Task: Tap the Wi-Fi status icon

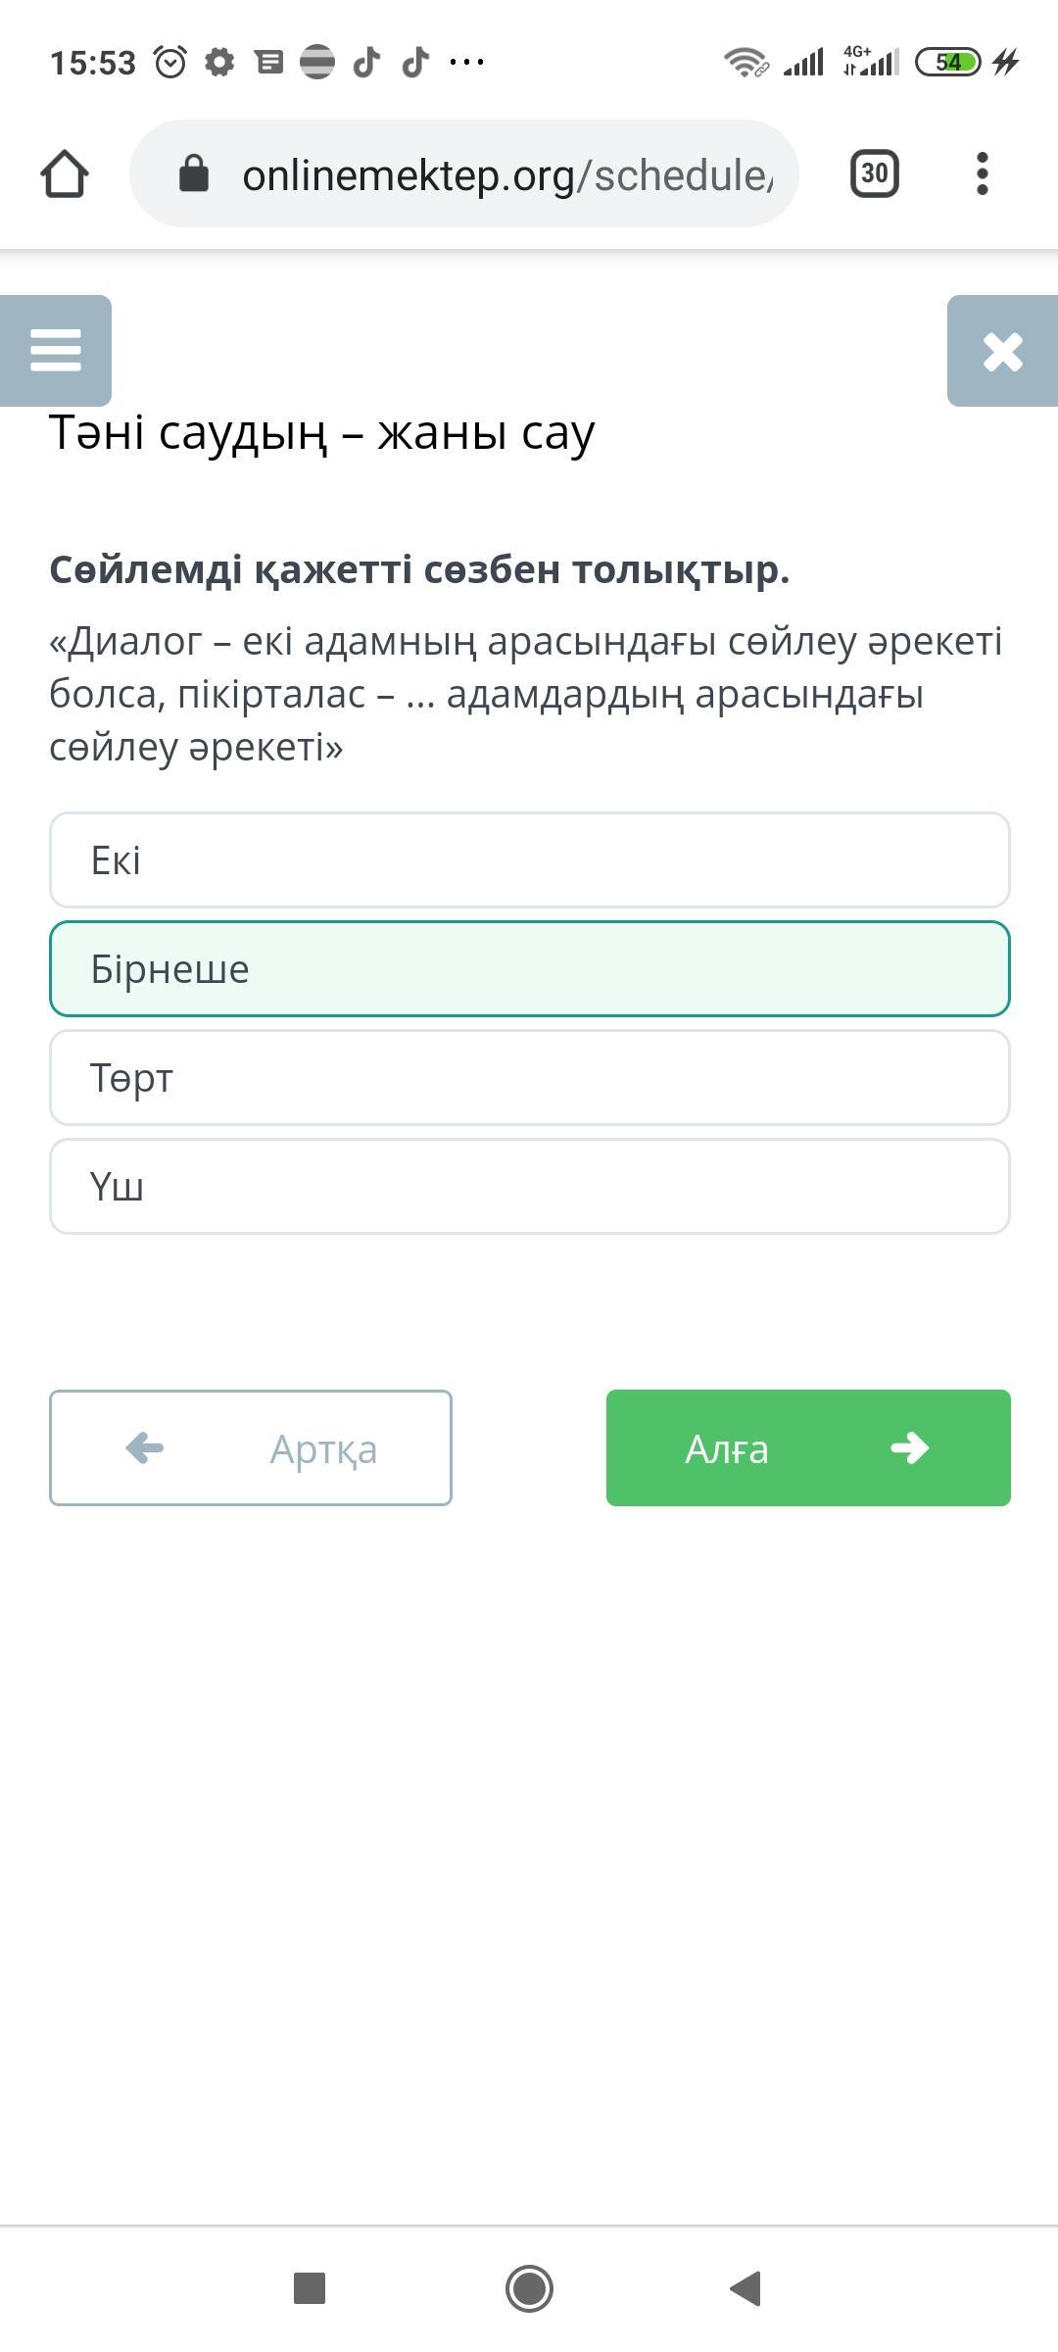Action: click(745, 63)
